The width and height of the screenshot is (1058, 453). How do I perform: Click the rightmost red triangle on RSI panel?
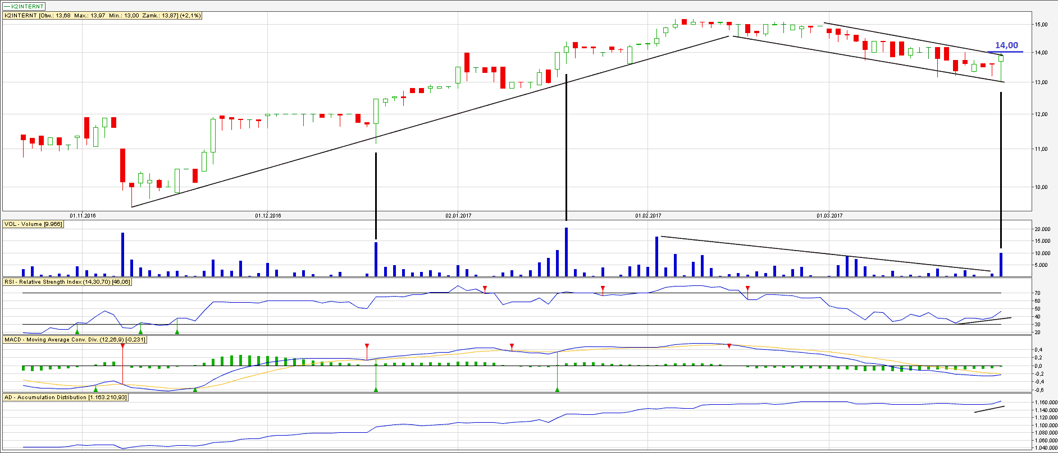point(747,288)
